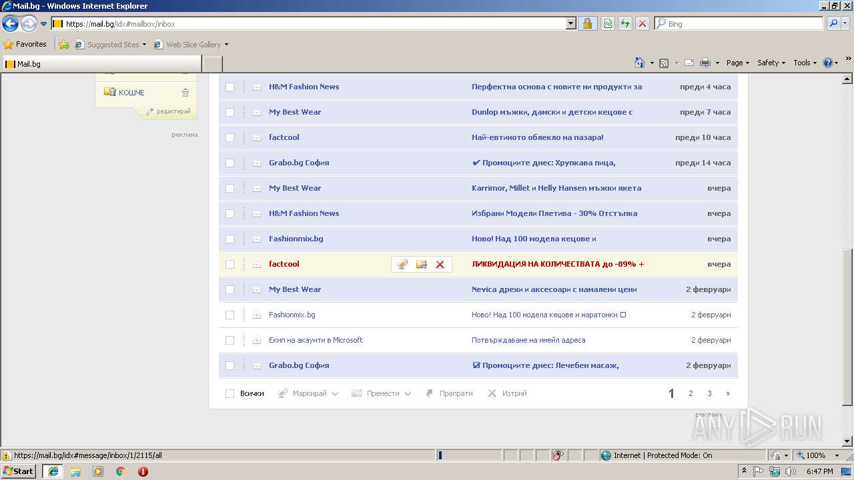Click the scrollbar down arrow
Image resolution: width=854 pixels, height=480 pixels.
[847, 441]
